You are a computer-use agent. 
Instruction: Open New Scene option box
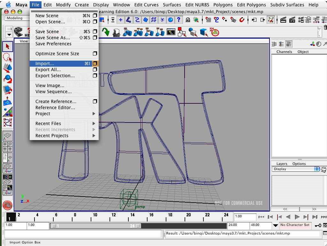95,16
